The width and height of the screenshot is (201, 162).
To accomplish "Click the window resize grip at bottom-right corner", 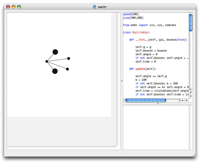I will pos(194,155).
